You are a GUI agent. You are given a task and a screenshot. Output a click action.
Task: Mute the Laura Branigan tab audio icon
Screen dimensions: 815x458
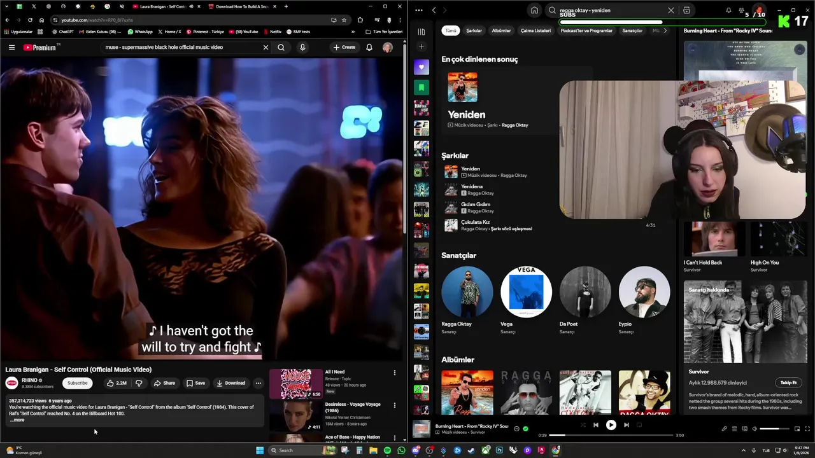tap(191, 6)
